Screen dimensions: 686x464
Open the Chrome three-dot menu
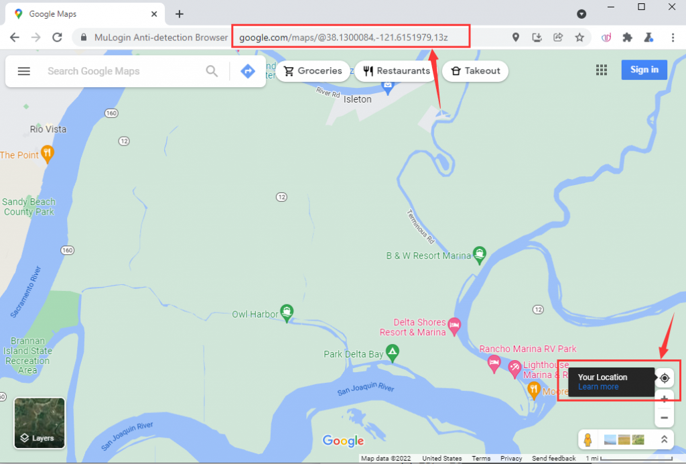click(673, 38)
